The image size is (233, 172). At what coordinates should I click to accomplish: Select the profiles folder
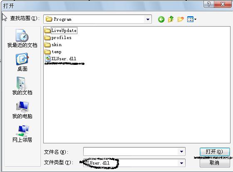(58, 38)
